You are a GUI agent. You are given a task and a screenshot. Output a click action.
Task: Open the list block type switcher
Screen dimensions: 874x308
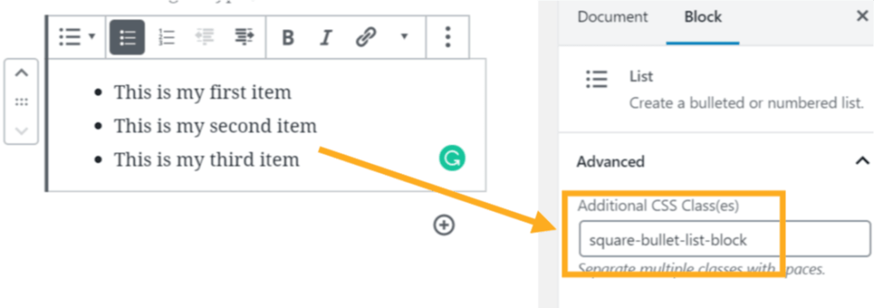[x=77, y=38]
